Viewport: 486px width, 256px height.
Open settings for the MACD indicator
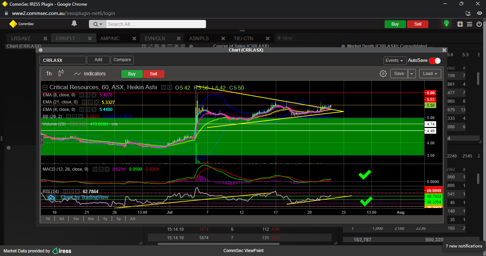point(101,169)
